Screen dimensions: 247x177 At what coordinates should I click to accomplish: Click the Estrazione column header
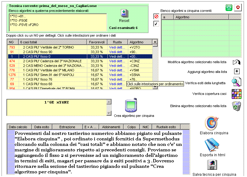click(67, 127)
